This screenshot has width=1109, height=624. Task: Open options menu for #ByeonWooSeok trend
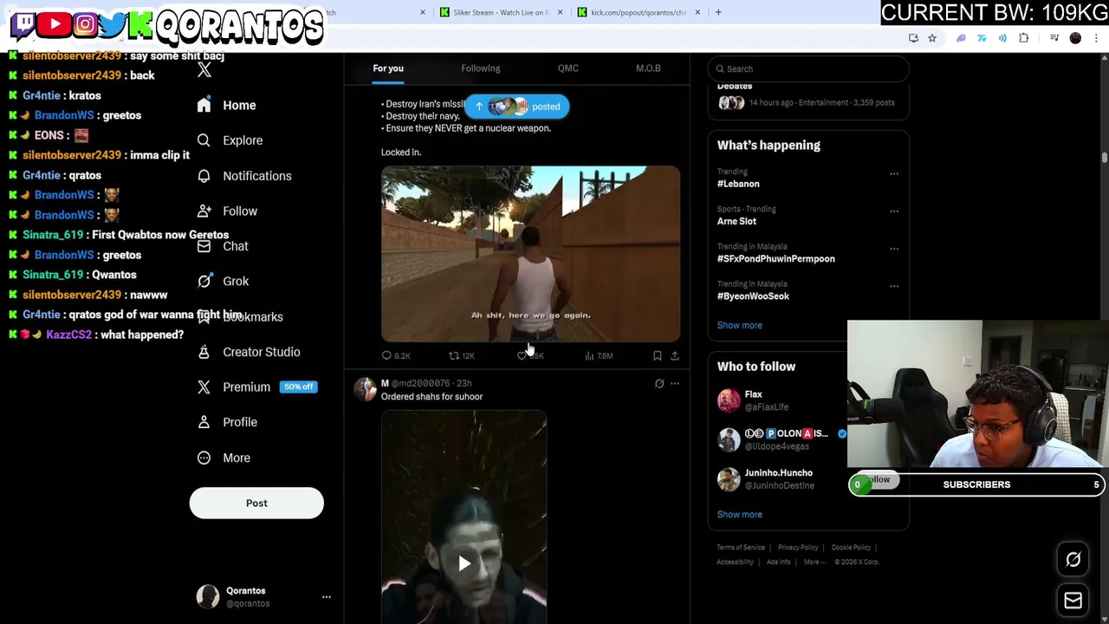coord(894,285)
